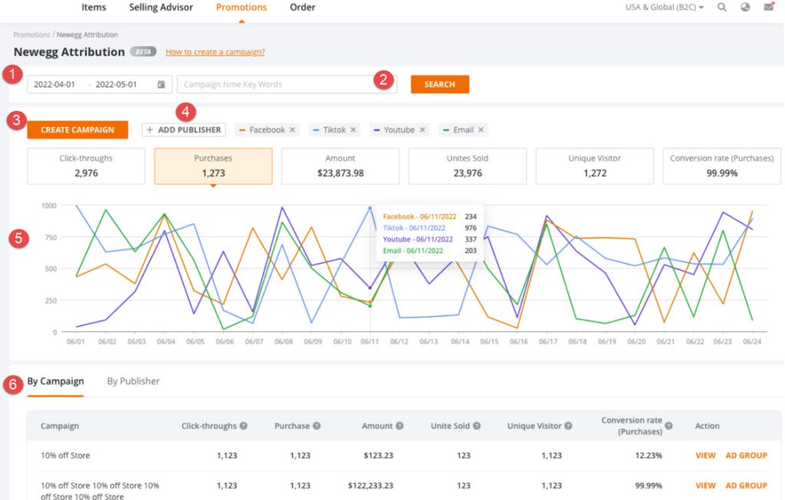Click the info icon beside Purchase column
This screenshot has width=785, height=500.
tap(317, 426)
